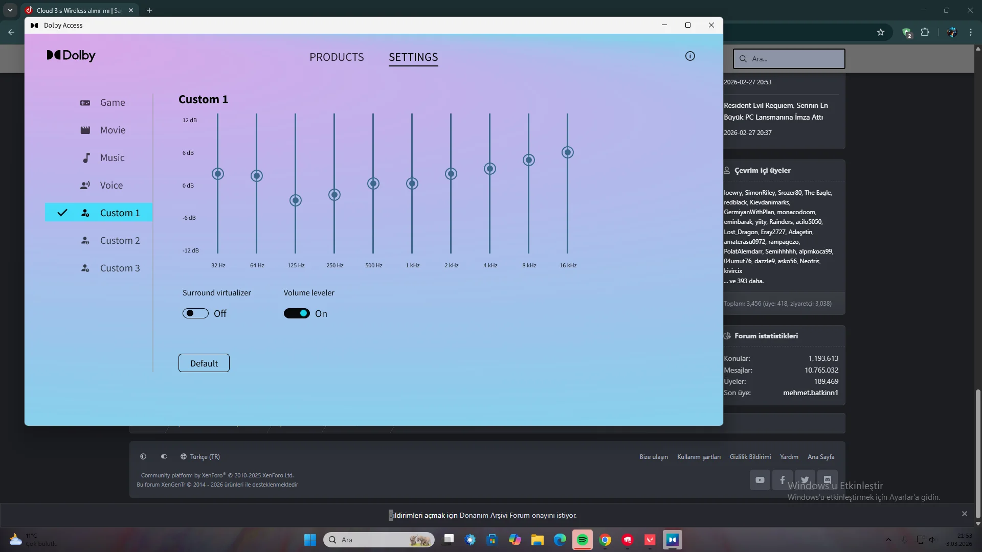982x552 pixels.
Task: Select the Voice profile icon
Action: tap(85, 186)
